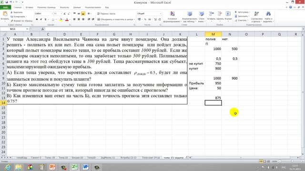Image resolution: width=305 pixels, height=171 pixels.
Task: Click the column M header
Action: 213,34
